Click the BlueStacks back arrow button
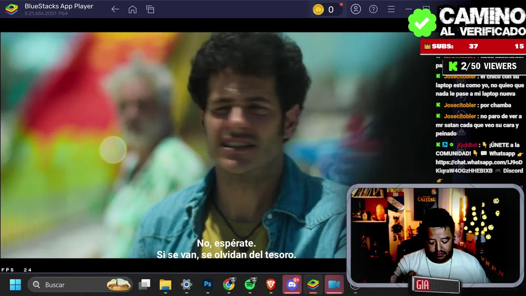This screenshot has height=296, width=526. 115,9
